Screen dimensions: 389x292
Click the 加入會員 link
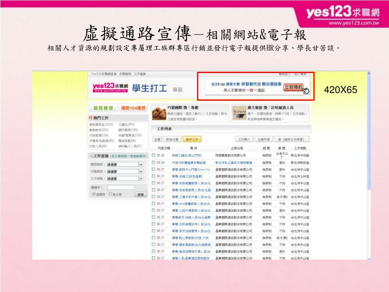click(x=300, y=74)
